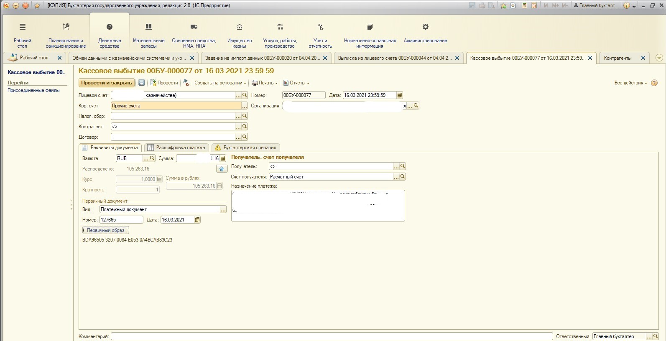The image size is (666, 341).
Task: Expand the Все действия menu
Action: click(x=630, y=83)
